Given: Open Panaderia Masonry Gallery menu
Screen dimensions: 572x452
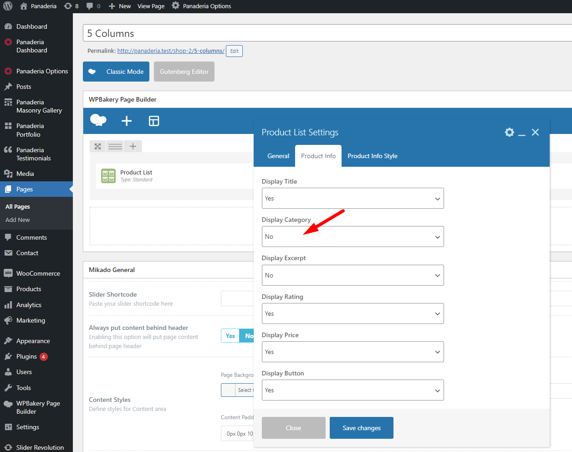Looking at the screenshot, I should (x=36, y=106).
